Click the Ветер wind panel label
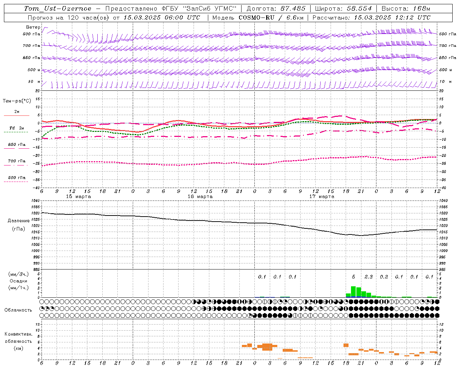Screen dimensions: 458x366 pyautogui.click(x=33, y=27)
